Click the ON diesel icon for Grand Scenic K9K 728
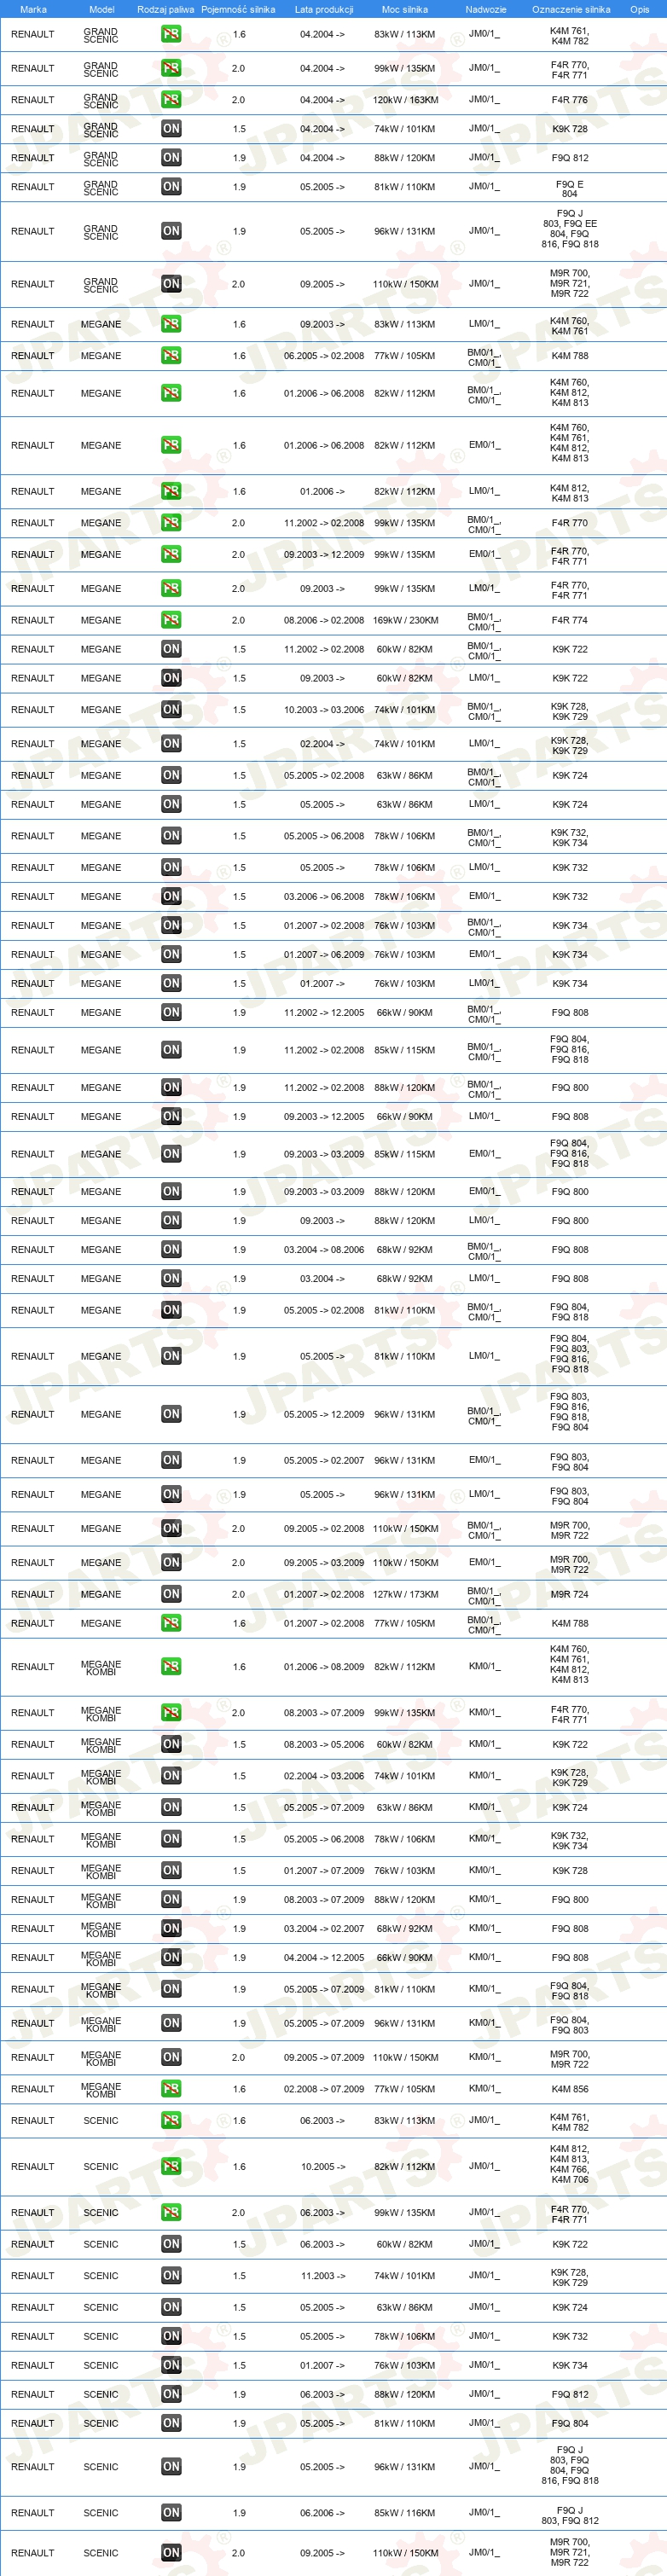667x2576 pixels. (x=171, y=129)
